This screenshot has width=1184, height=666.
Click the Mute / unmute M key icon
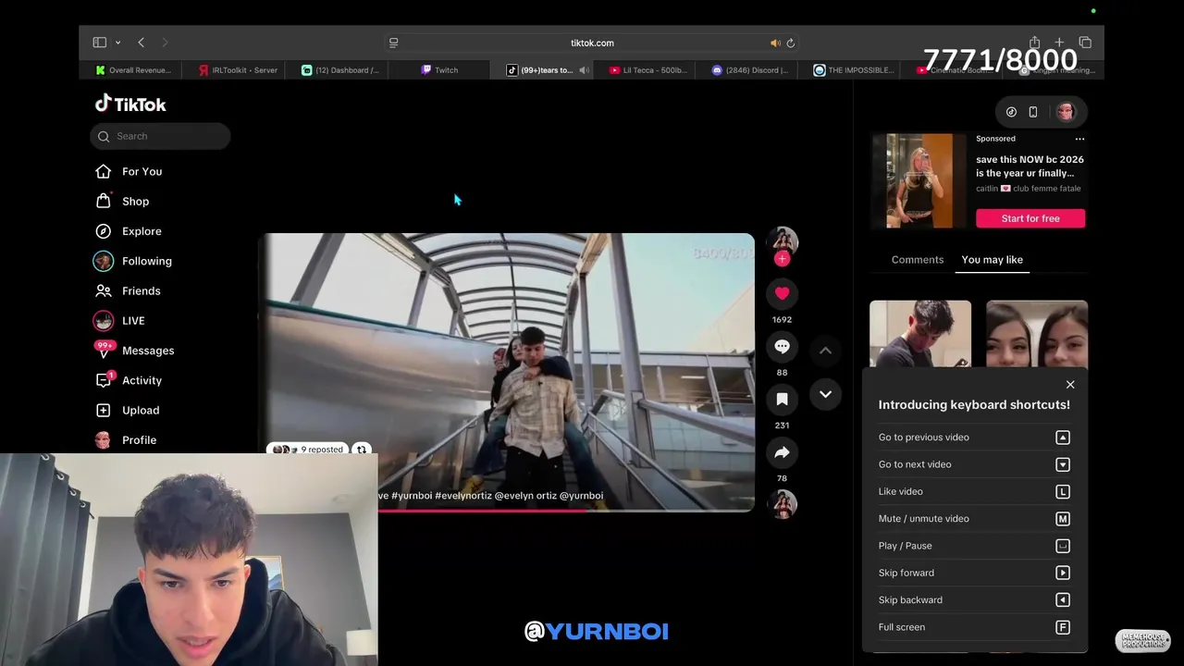pyautogui.click(x=1063, y=519)
